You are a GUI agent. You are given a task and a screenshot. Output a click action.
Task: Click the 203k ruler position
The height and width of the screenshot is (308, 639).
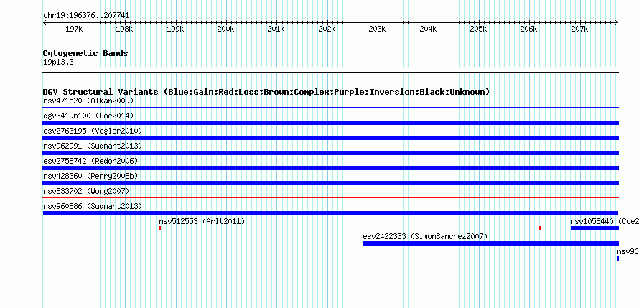(377, 29)
